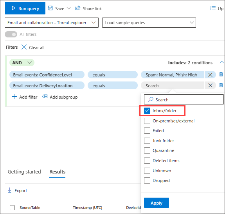Click the Export download icon
Viewport: 225px width, 214px height.
click(x=10, y=190)
